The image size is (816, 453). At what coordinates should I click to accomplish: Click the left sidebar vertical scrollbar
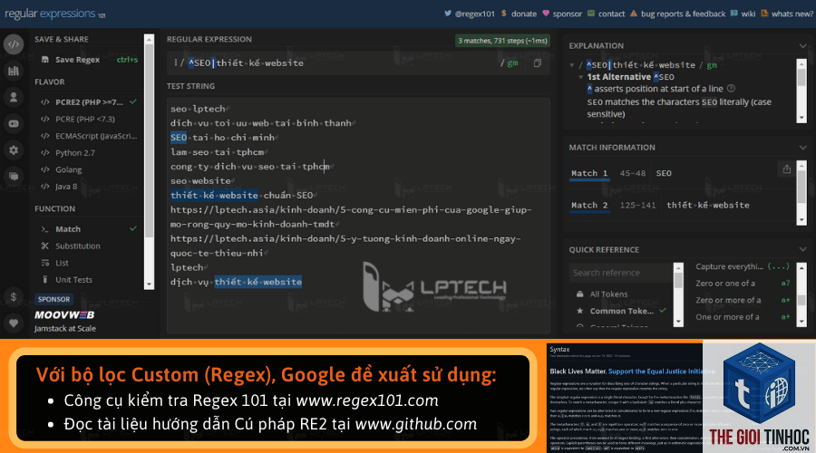(x=149, y=162)
